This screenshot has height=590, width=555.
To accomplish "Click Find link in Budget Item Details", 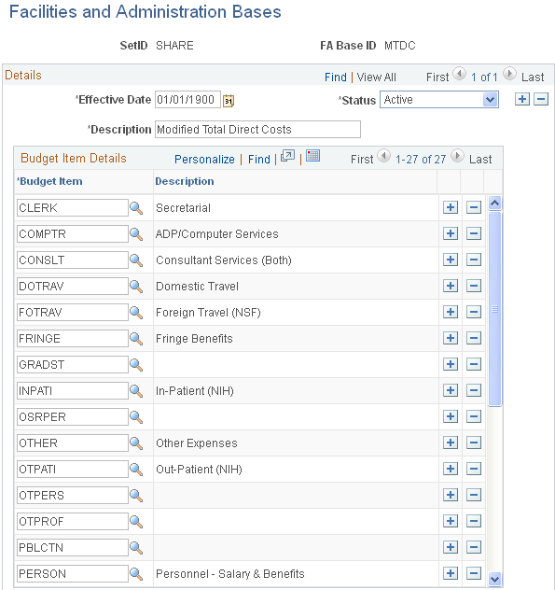I will [259, 159].
